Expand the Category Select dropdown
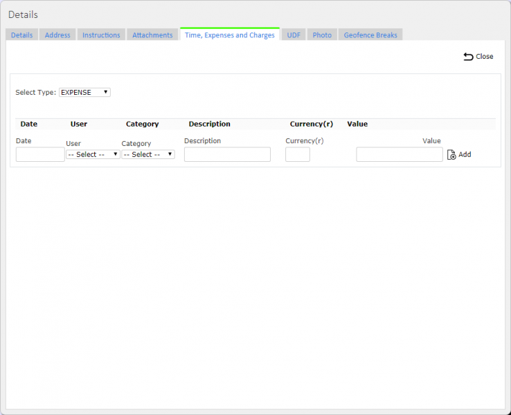 pyautogui.click(x=148, y=154)
